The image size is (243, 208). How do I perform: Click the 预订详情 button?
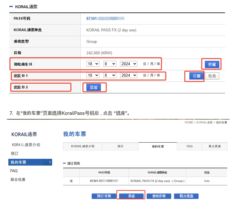(104, 196)
